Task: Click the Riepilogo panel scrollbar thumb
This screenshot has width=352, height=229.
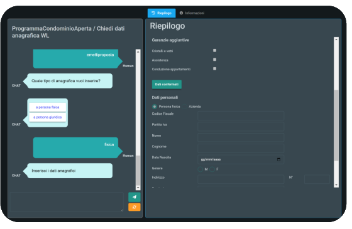Action: point(336,125)
